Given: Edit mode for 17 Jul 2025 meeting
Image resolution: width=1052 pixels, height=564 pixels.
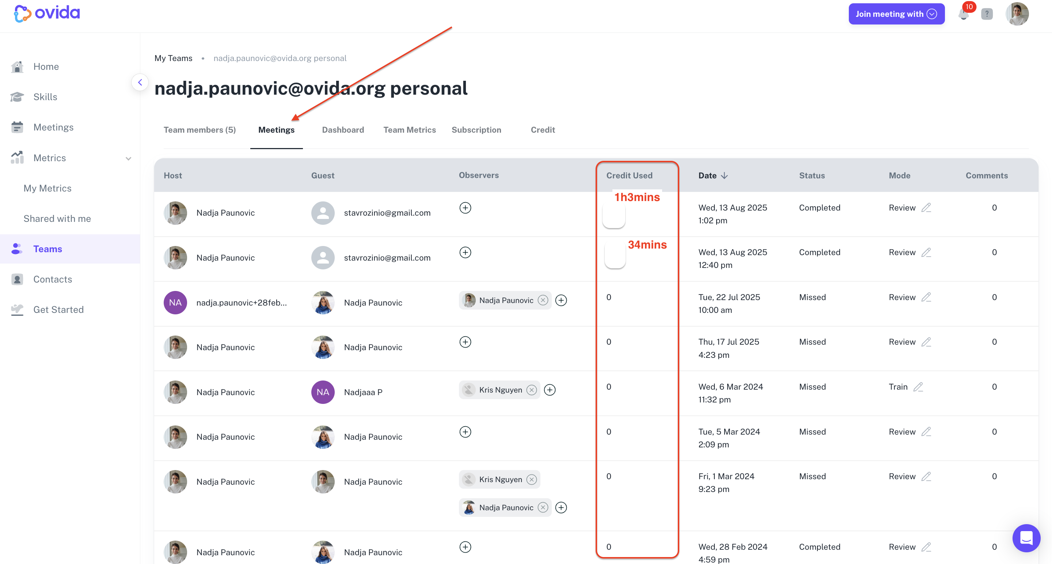Looking at the screenshot, I should point(926,342).
